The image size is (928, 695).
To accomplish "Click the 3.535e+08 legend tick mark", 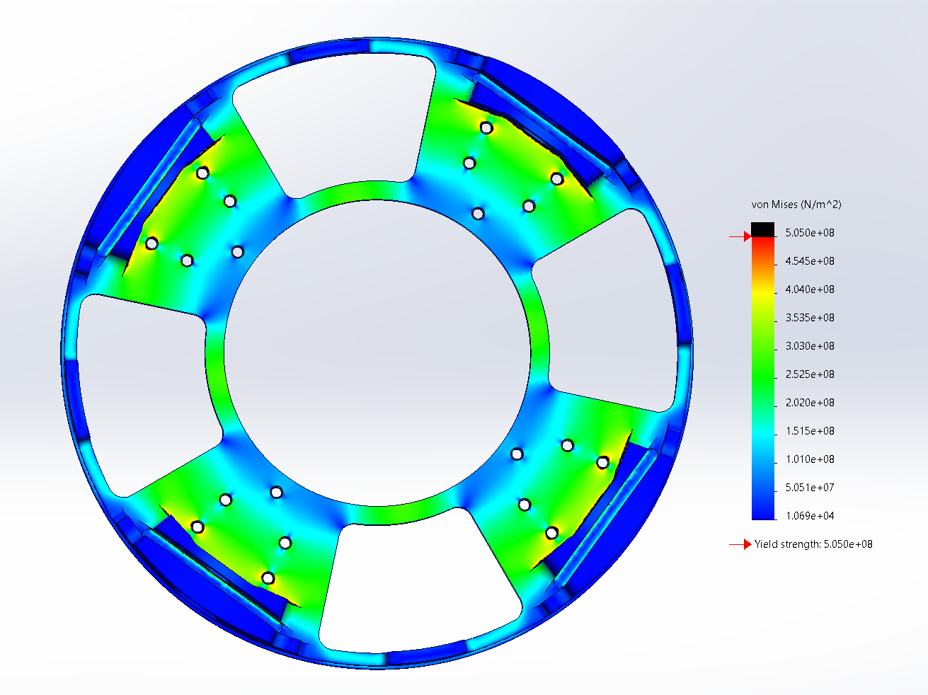I will click(777, 318).
